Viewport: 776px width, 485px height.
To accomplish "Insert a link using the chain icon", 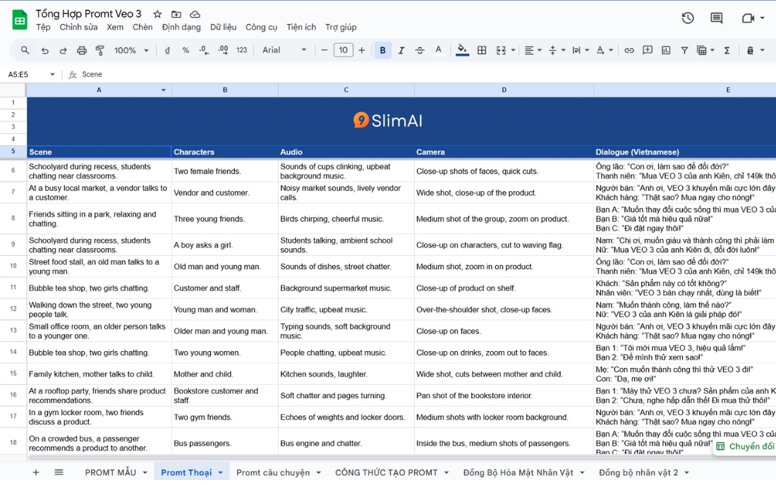I will pyautogui.click(x=629, y=50).
